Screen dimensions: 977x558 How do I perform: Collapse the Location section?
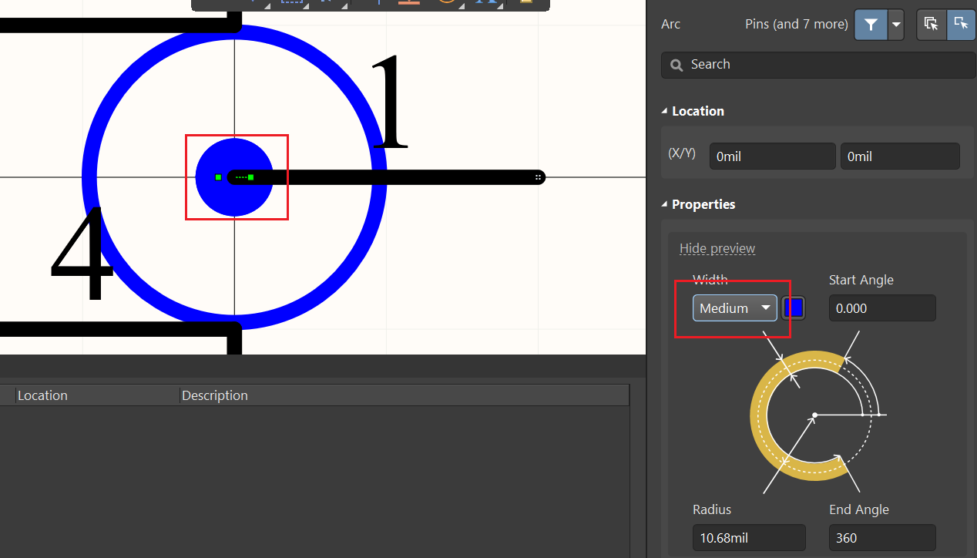665,111
